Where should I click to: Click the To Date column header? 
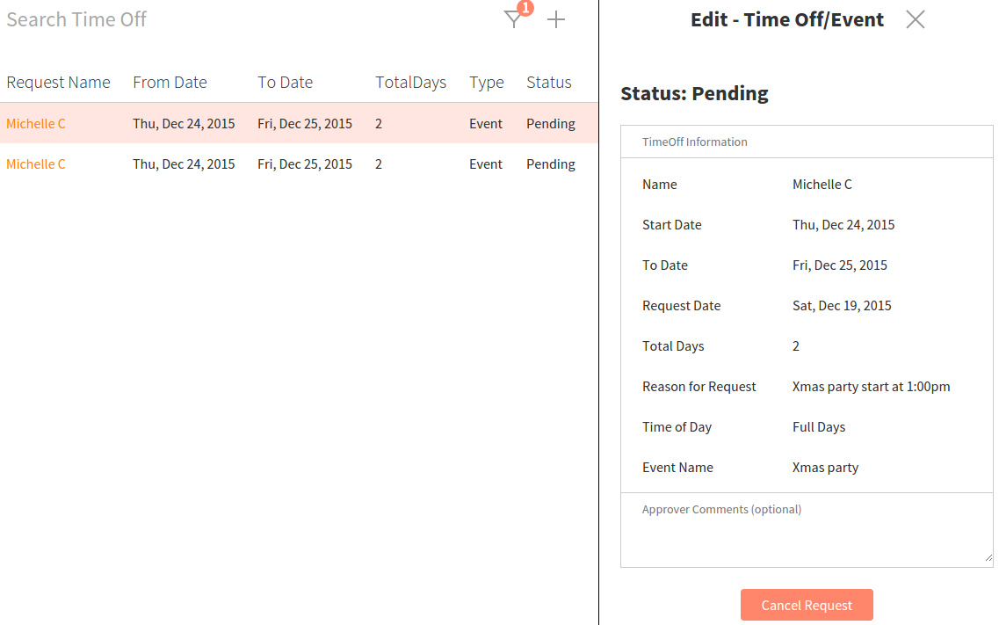point(285,83)
